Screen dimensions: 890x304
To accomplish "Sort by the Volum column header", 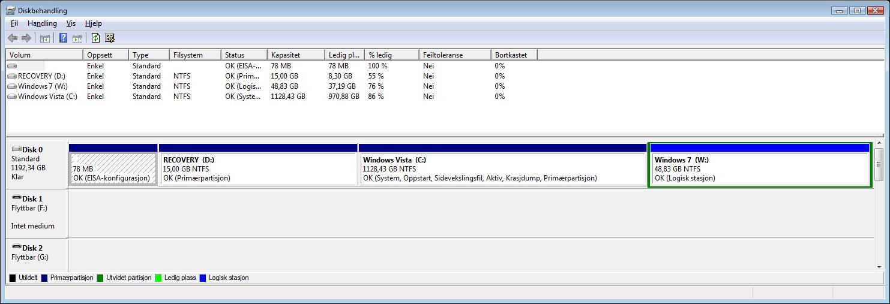I will [x=44, y=55].
